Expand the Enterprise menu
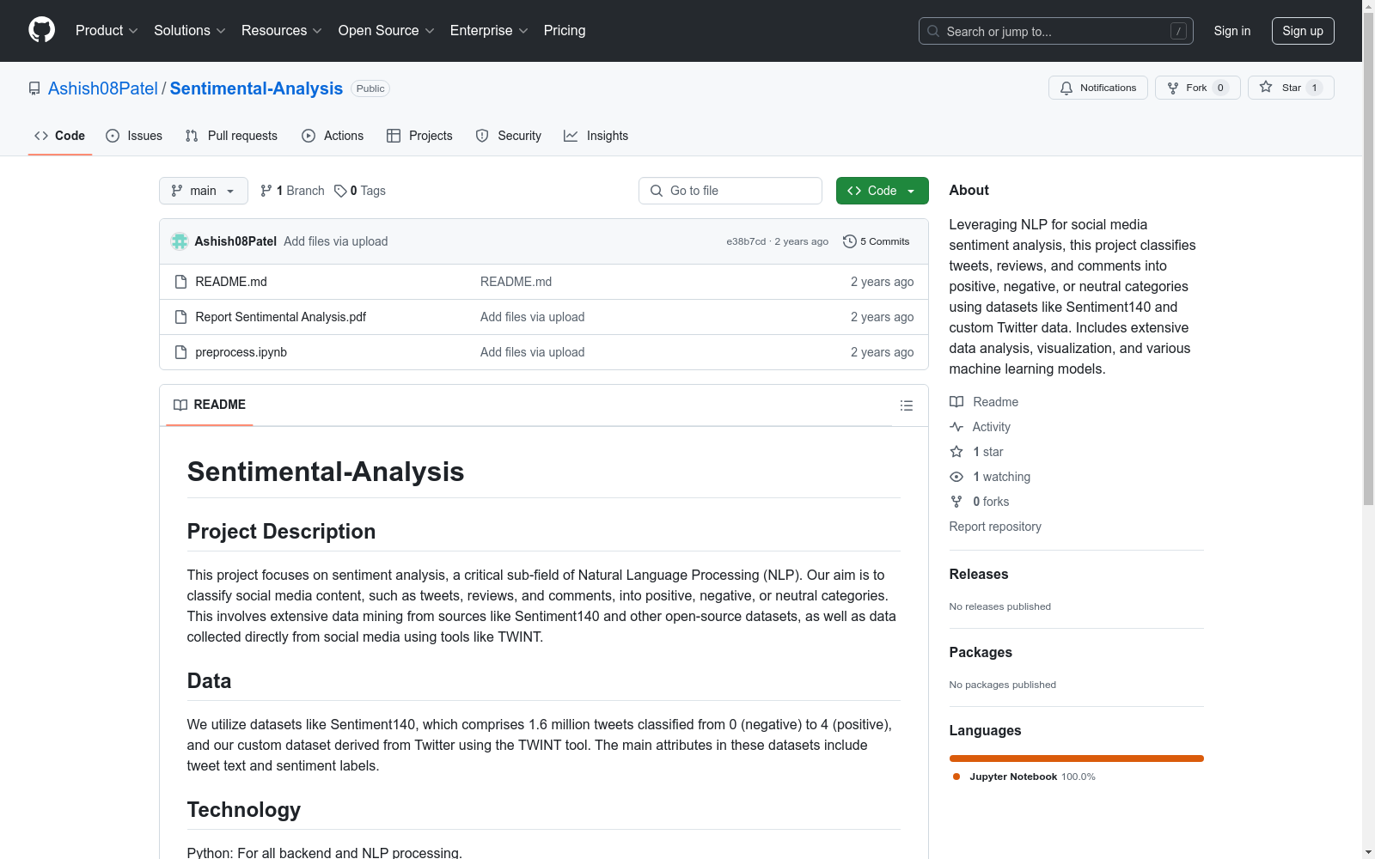Screen dimensions: 1375x859 click(x=489, y=30)
